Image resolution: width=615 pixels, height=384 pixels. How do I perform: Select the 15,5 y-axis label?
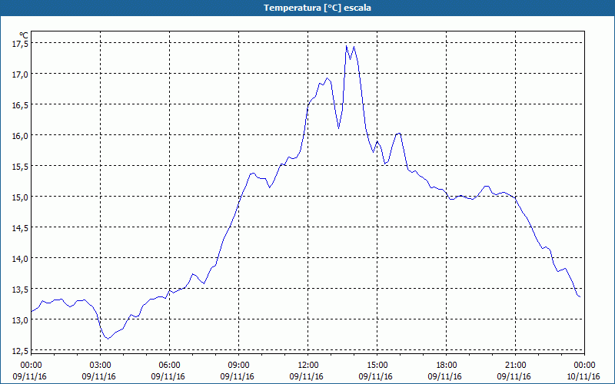(x=21, y=167)
